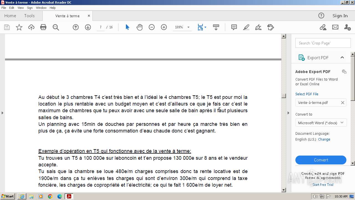Click the document scrollbar up arrow

click(x=284, y=36)
